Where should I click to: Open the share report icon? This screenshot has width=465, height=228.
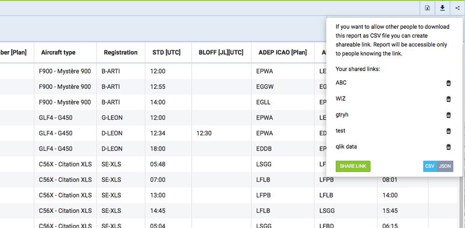[x=457, y=8]
